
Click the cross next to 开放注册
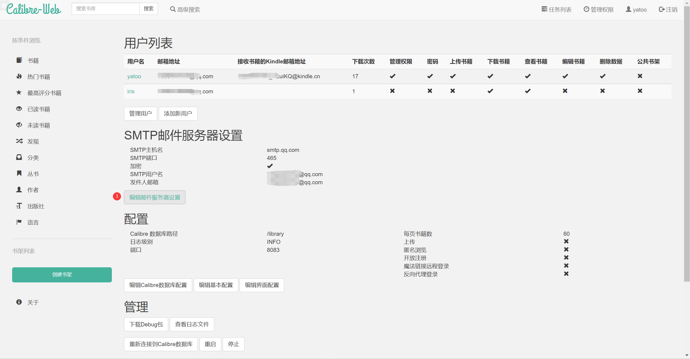[x=566, y=258]
